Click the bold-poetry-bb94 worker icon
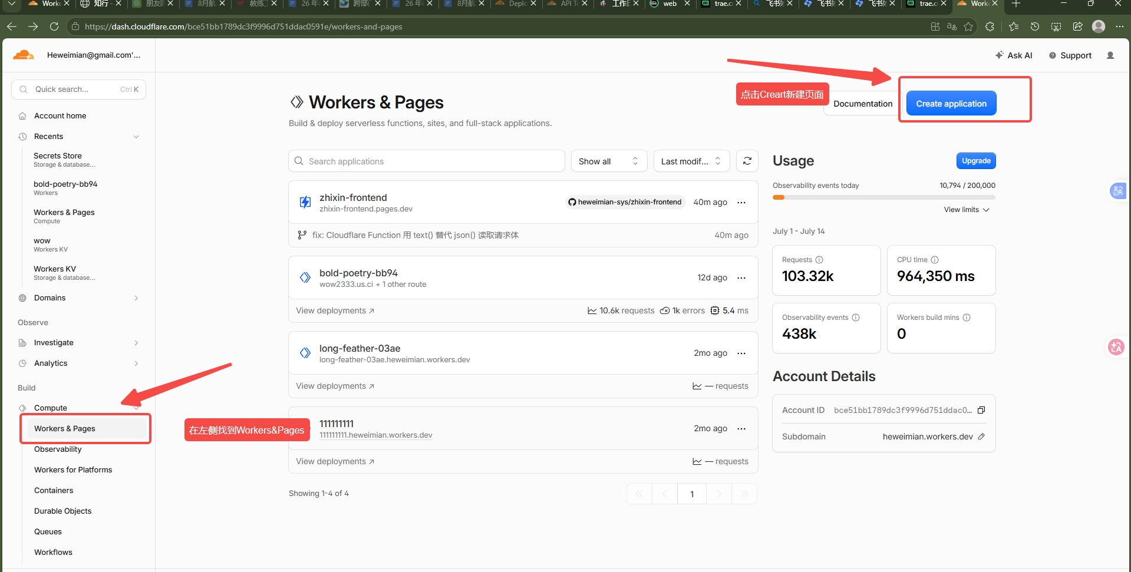This screenshot has height=572, width=1131. pos(305,277)
